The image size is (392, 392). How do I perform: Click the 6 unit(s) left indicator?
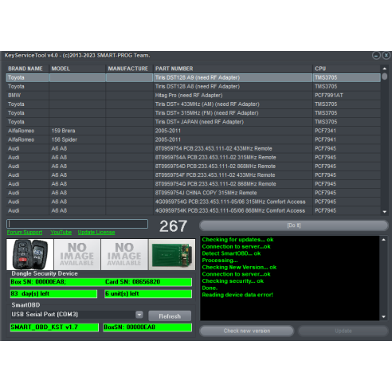(x=148, y=294)
